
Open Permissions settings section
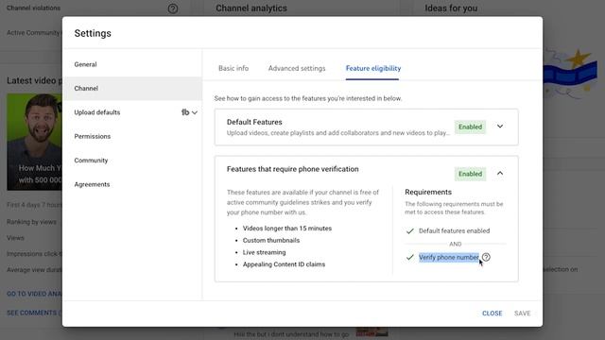click(132, 136)
